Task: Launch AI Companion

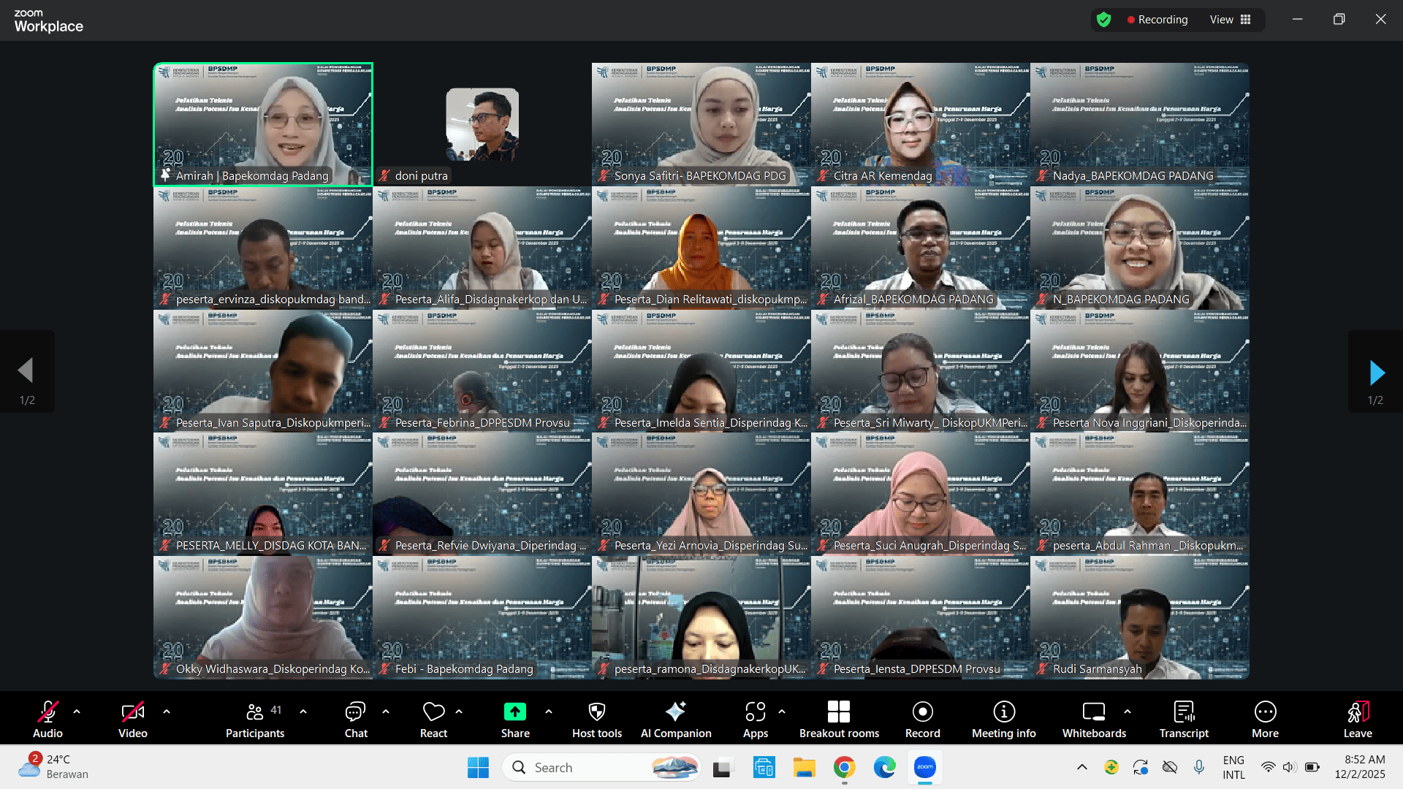Action: pyautogui.click(x=675, y=720)
